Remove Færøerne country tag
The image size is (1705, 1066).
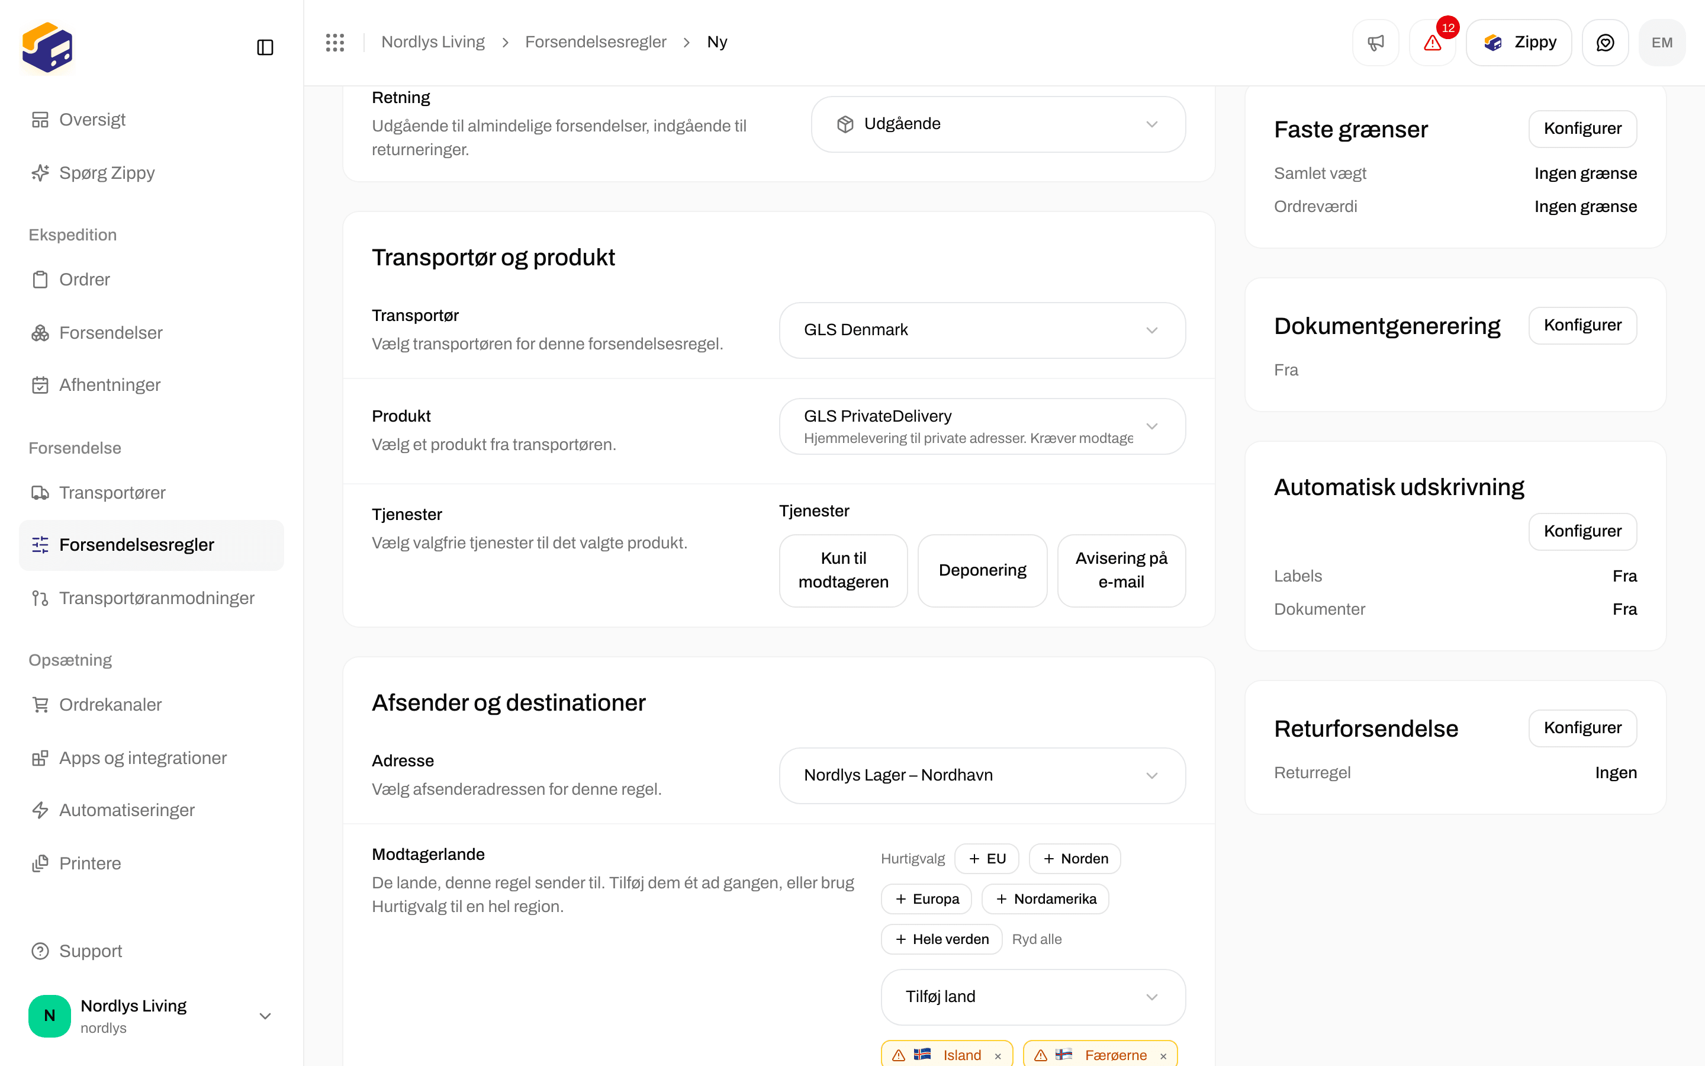click(x=1163, y=1055)
